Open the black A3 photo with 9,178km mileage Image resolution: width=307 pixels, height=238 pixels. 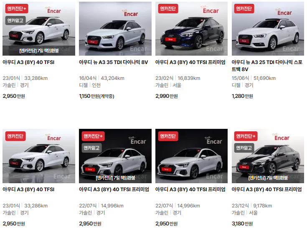click(x=268, y=156)
